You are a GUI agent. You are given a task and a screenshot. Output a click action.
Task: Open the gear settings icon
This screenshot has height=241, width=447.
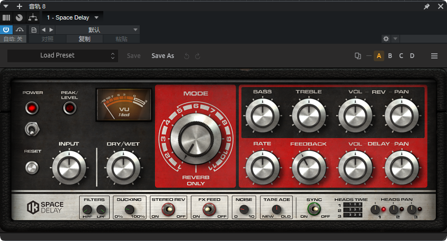[x=386, y=39]
